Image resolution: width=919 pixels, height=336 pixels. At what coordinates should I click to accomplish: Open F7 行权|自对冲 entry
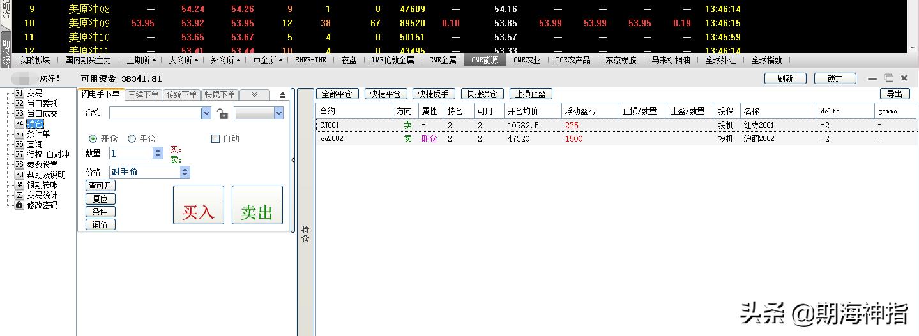pos(42,154)
